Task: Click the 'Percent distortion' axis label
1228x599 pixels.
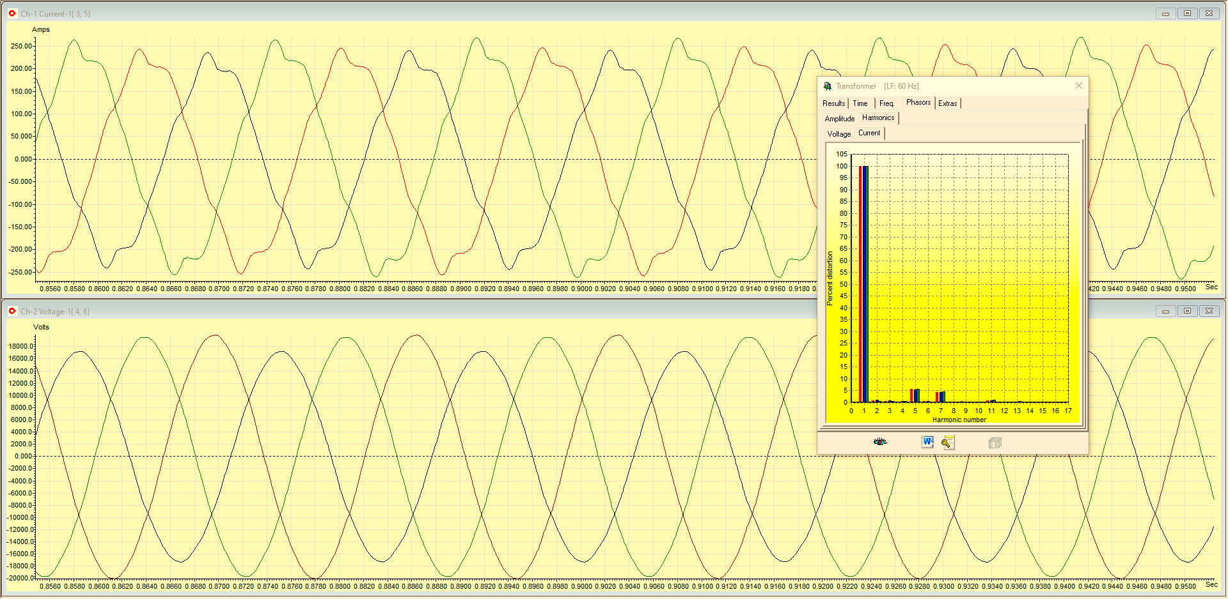Action: 830,278
